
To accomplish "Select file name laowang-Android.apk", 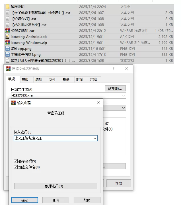I will pos(29,37).
